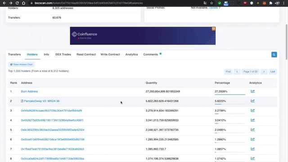This screenshot has width=288, height=162.
Task: Open analytics chart for rank 5 holder
Action: (253, 130)
